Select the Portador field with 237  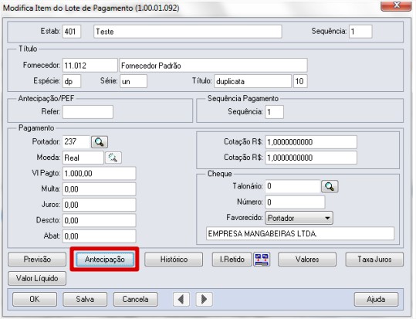76,142
